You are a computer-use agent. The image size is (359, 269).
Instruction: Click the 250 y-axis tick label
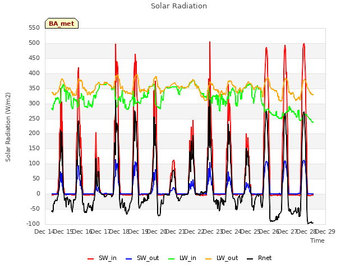[x=34, y=118]
